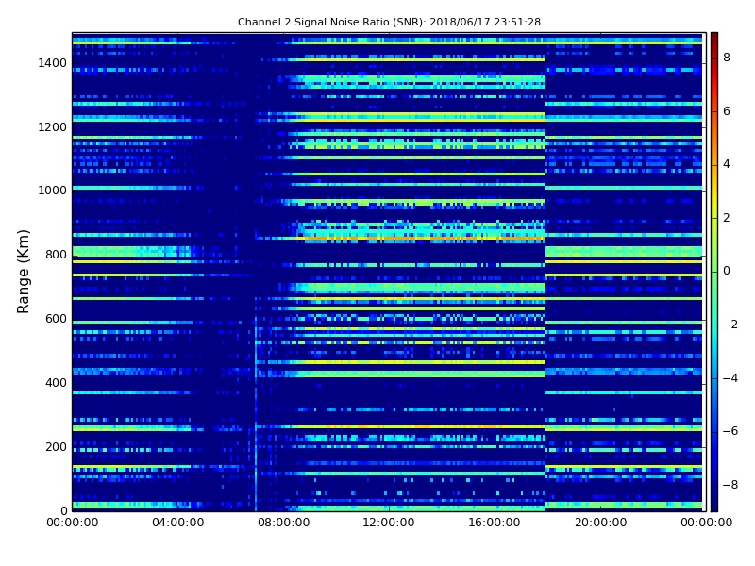Screen dimensions: 755x566
Task: Click the 200 range tick label
Action: pos(56,446)
